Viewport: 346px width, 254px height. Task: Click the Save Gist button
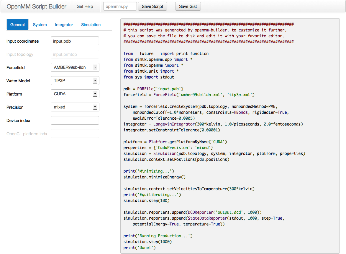(x=188, y=6)
